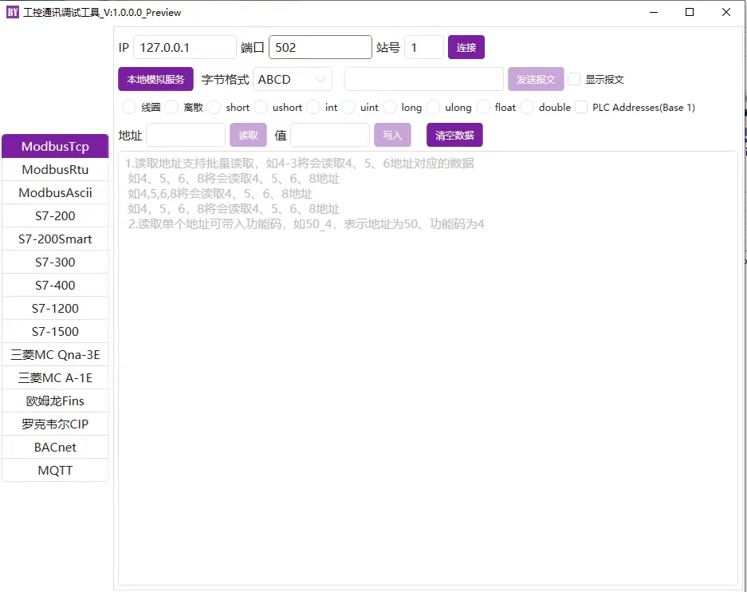Click the output log text area
747x592 pixels.
tap(428, 368)
